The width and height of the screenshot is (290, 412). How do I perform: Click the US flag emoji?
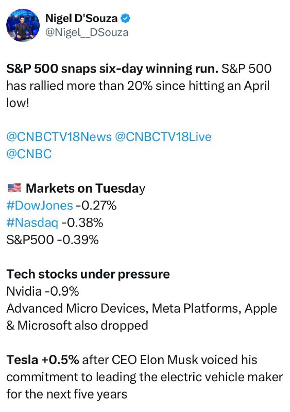14,188
